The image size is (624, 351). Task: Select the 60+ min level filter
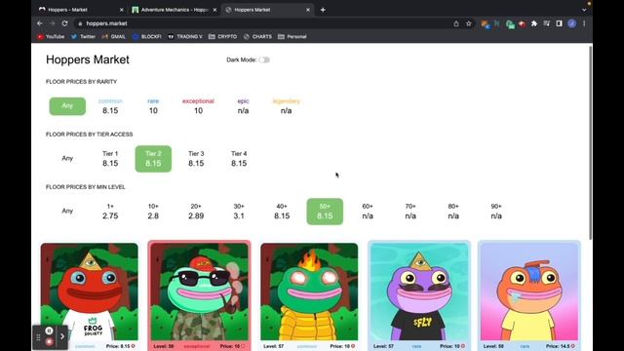[368, 211]
